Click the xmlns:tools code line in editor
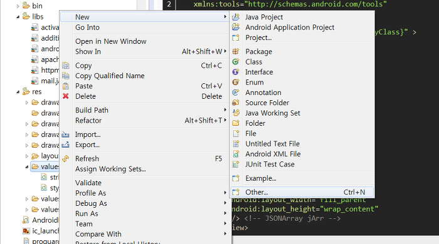This screenshot has width=439, height=244. (x=290, y=4)
